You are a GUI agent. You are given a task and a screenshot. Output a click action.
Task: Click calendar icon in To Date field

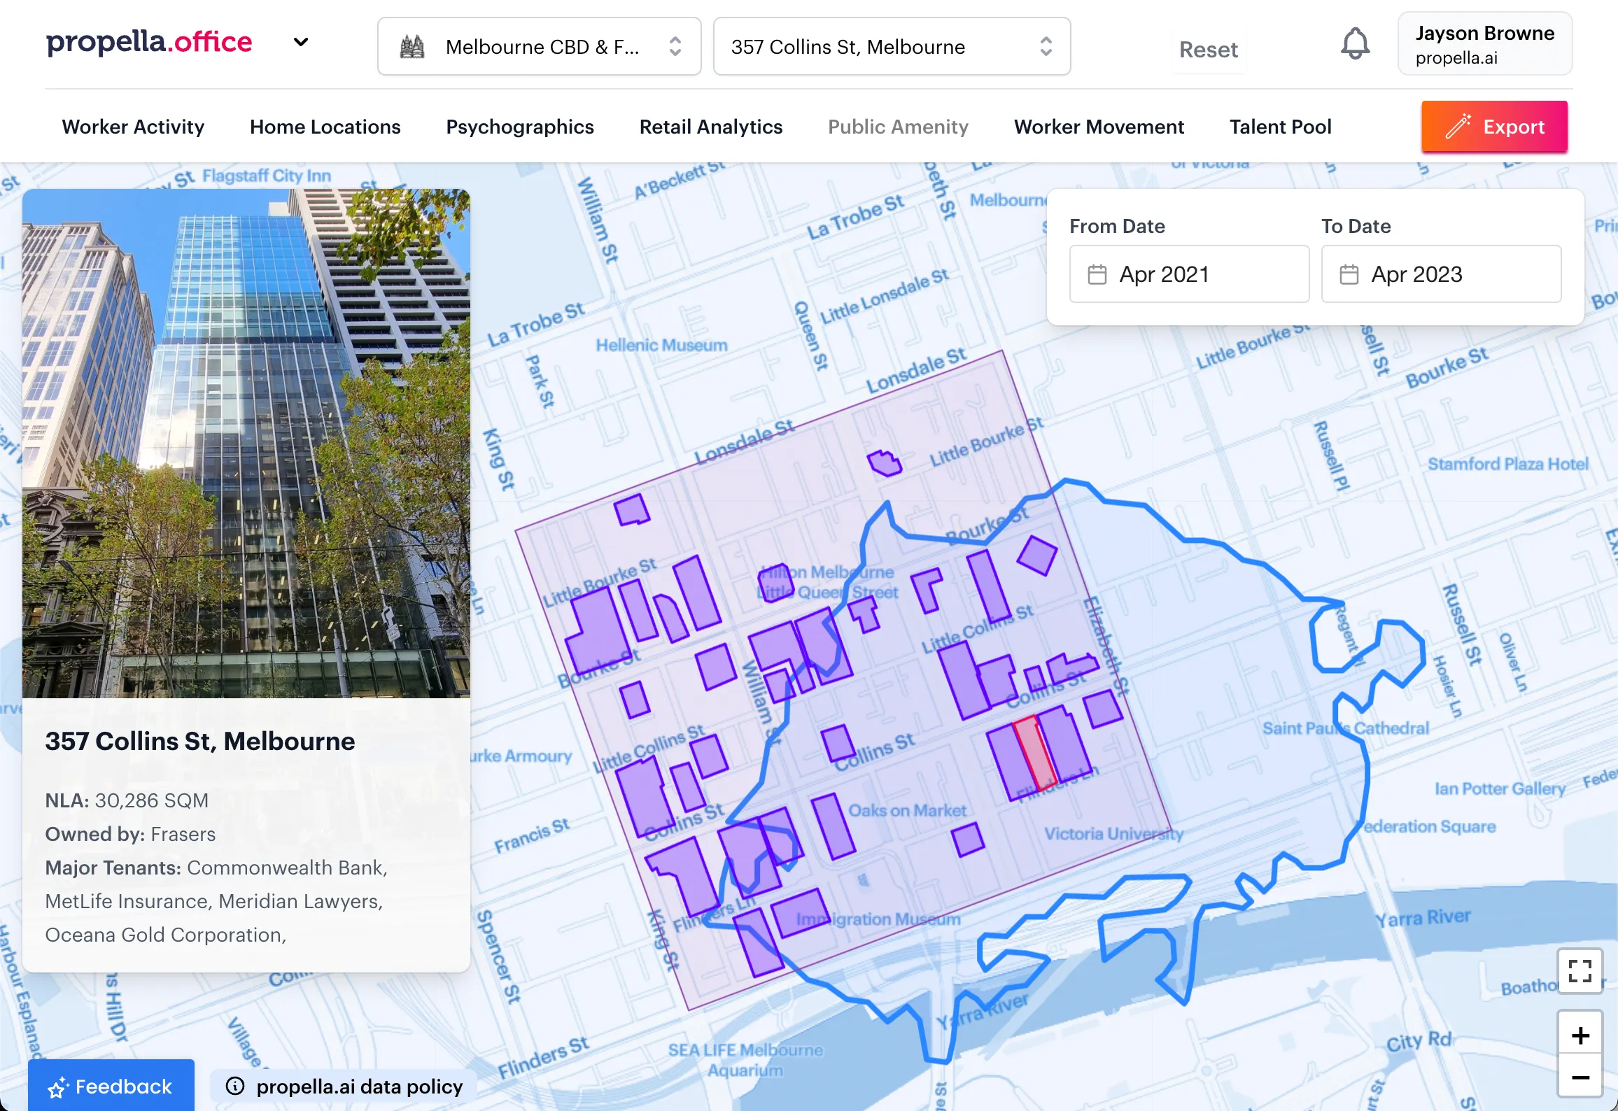(1349, 274)
